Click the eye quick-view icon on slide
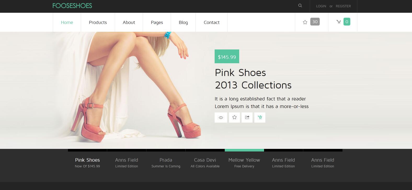412x190 pixels. coord(221,117)
